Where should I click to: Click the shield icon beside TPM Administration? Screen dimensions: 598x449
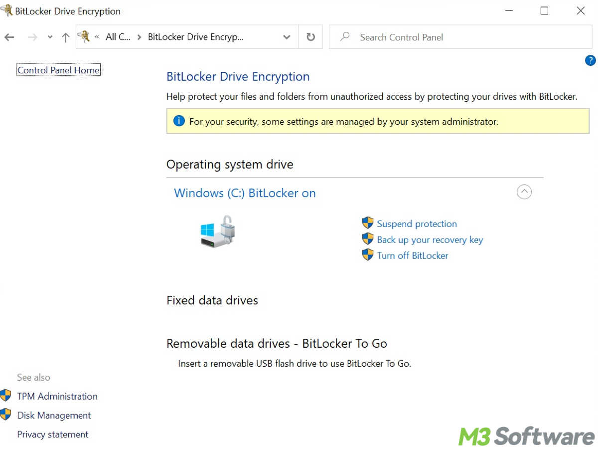tap(5, 396)
